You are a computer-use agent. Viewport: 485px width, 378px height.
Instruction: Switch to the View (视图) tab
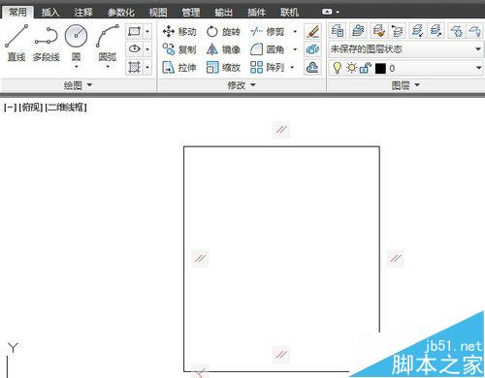click(158, 13)
